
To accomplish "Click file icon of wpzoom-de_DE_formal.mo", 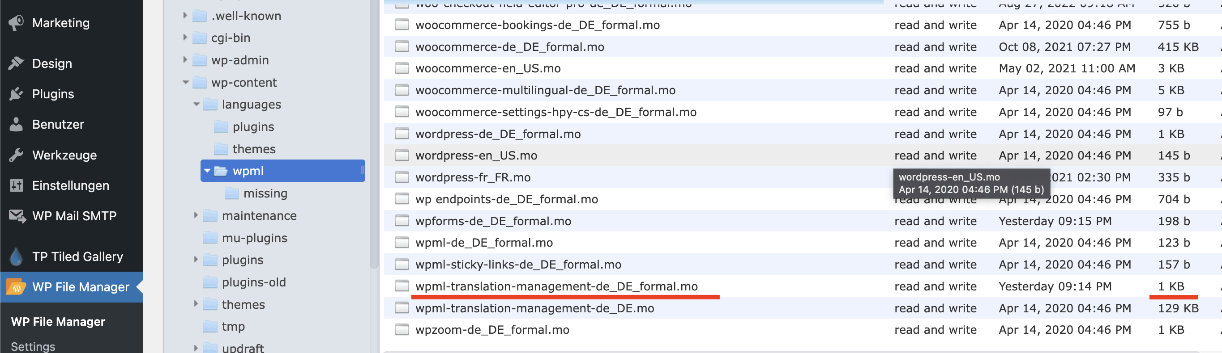I will point(402,330).
